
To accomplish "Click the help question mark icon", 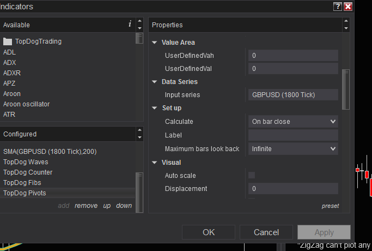I will (338, 7).
